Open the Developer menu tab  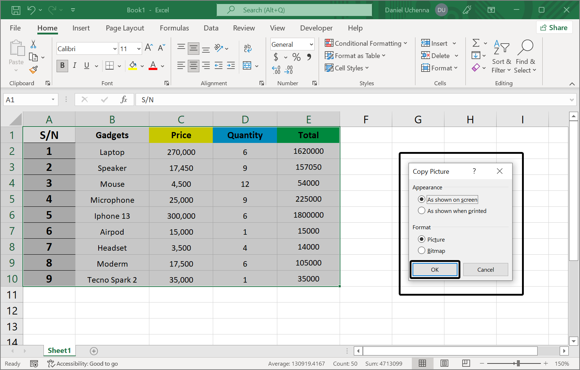(316, 28)
